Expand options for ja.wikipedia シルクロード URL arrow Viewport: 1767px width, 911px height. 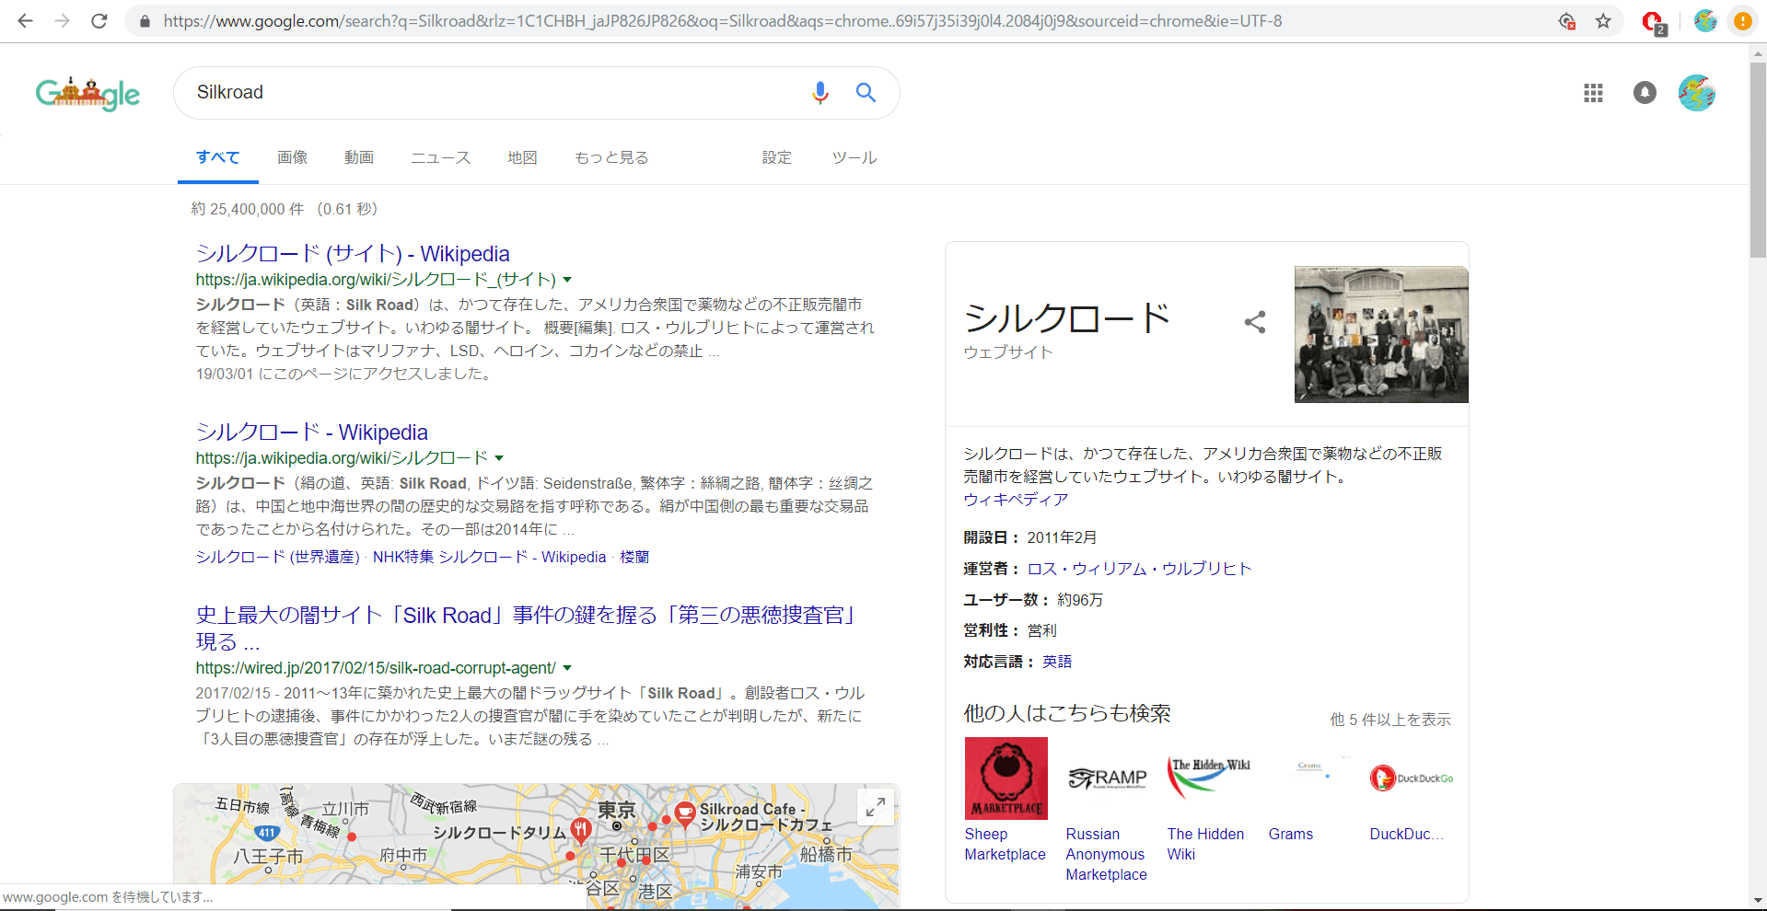click(499, 458)
